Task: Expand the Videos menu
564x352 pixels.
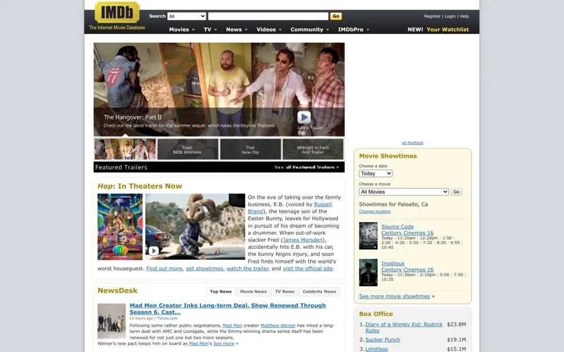Action: [x=268, y=29]
